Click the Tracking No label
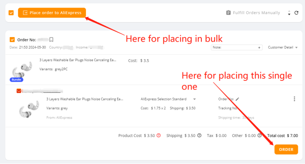The height and width of the screenshot is (164, 305). [x=228, y=108]
